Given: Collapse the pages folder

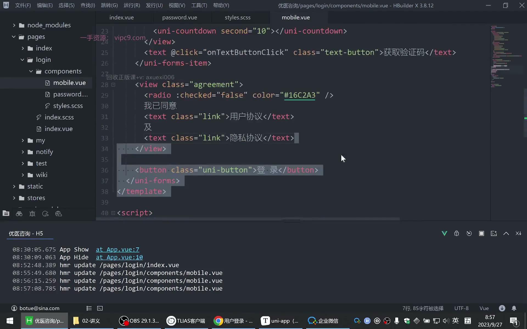Looking at the screenshot, I should tap(14, 37).
